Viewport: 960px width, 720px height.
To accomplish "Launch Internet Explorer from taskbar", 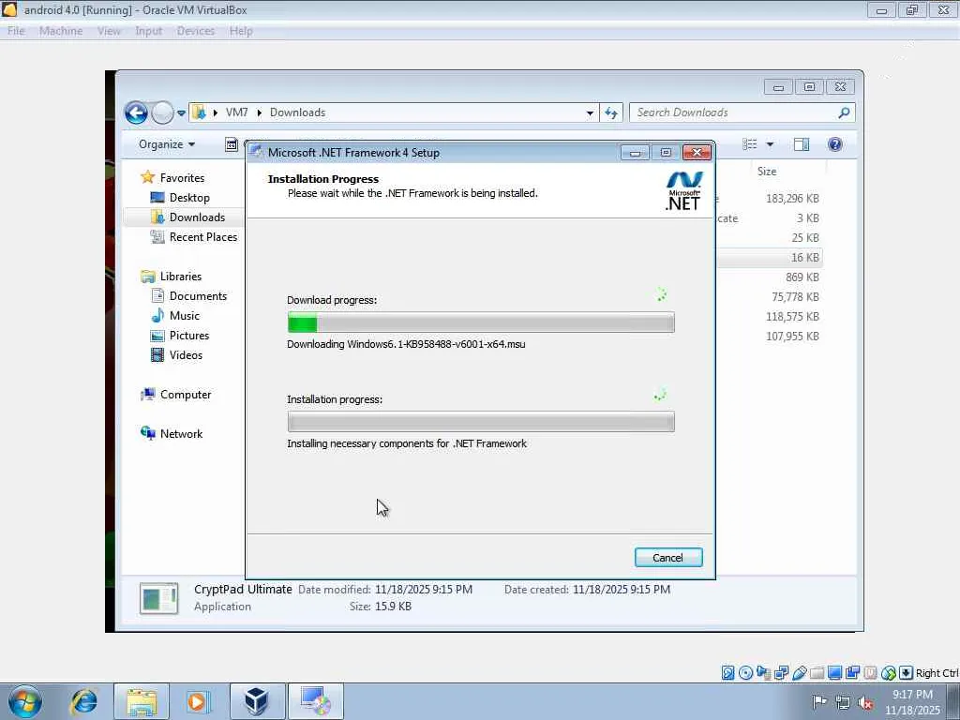I will click(83, 701).
